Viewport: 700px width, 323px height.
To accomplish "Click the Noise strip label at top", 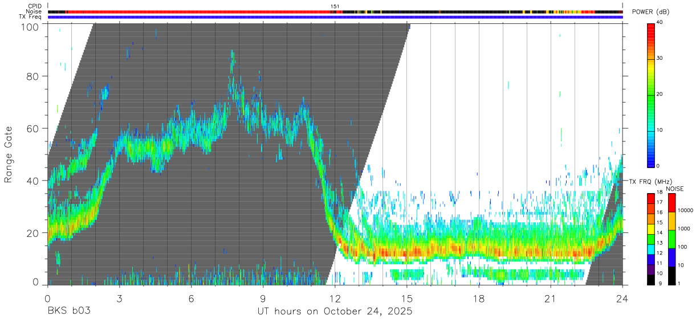I will 34,11.
